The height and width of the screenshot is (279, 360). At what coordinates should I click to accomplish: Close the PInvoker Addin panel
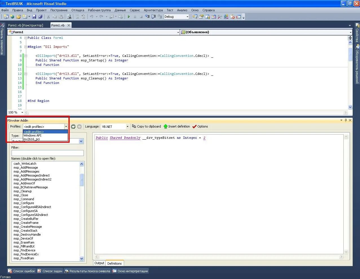[x=350, y=120]
